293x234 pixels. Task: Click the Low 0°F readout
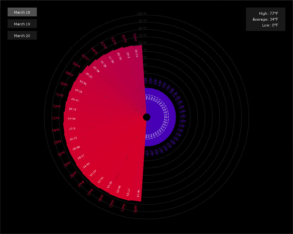click(270, 25)
